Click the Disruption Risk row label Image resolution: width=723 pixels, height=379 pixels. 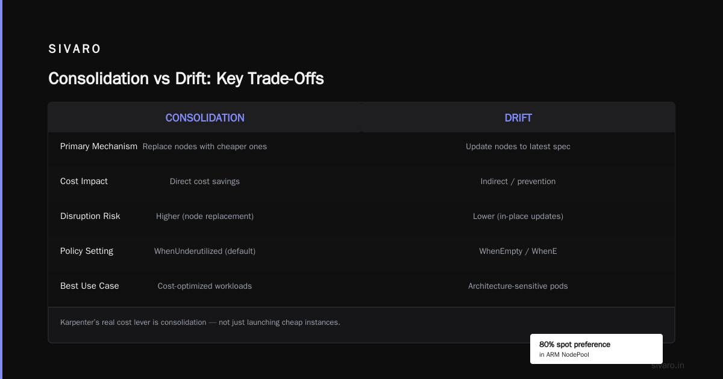coord(90,216)
